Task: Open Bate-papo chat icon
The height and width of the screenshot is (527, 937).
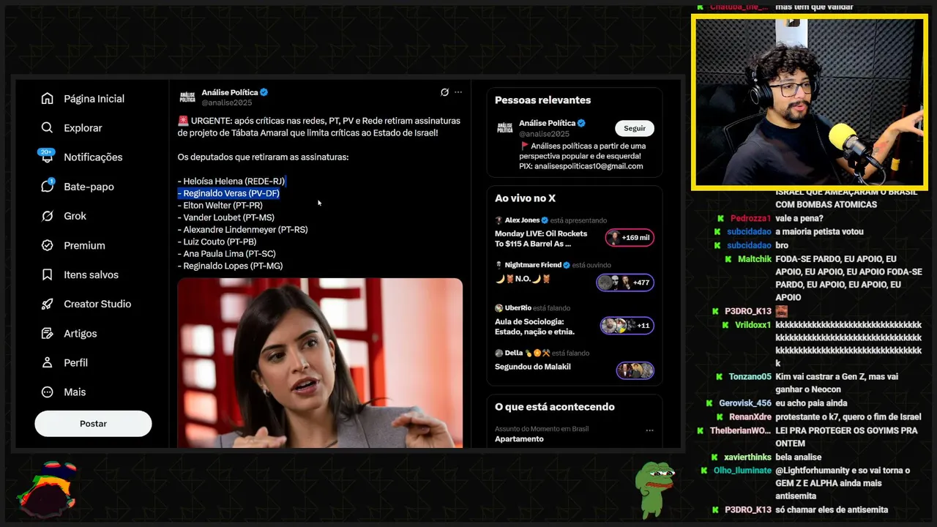Action: tap(48, 186)
